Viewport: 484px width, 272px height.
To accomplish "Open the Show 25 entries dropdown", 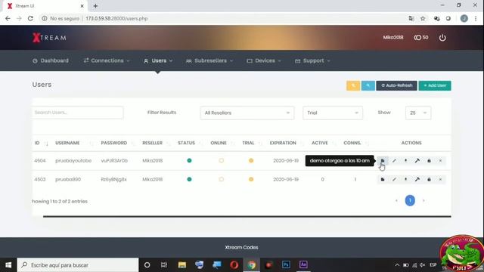I will (x=418, y=113).
